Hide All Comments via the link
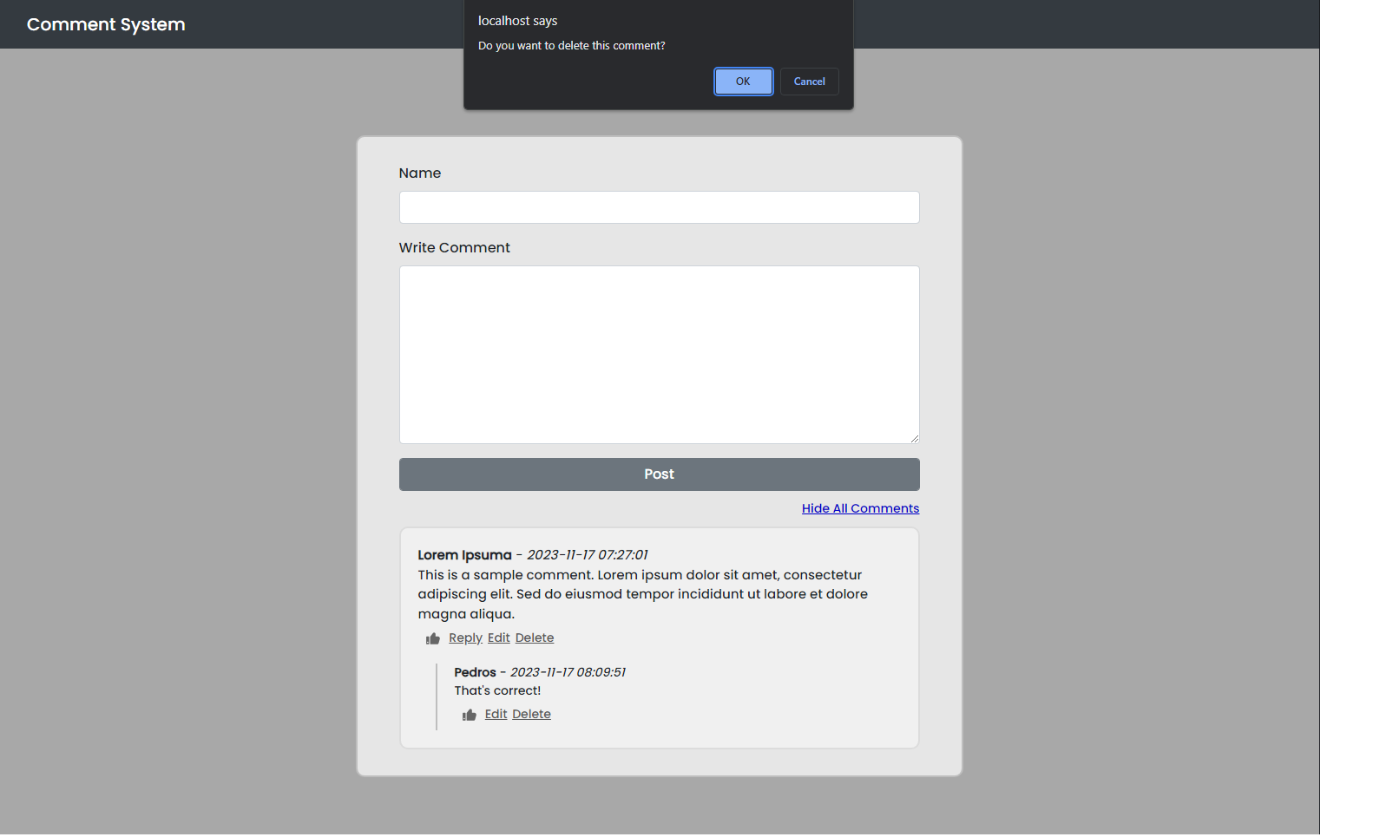Image resolution: width=1373 pixels, height=837 pixels. click(x=859, y=508)
